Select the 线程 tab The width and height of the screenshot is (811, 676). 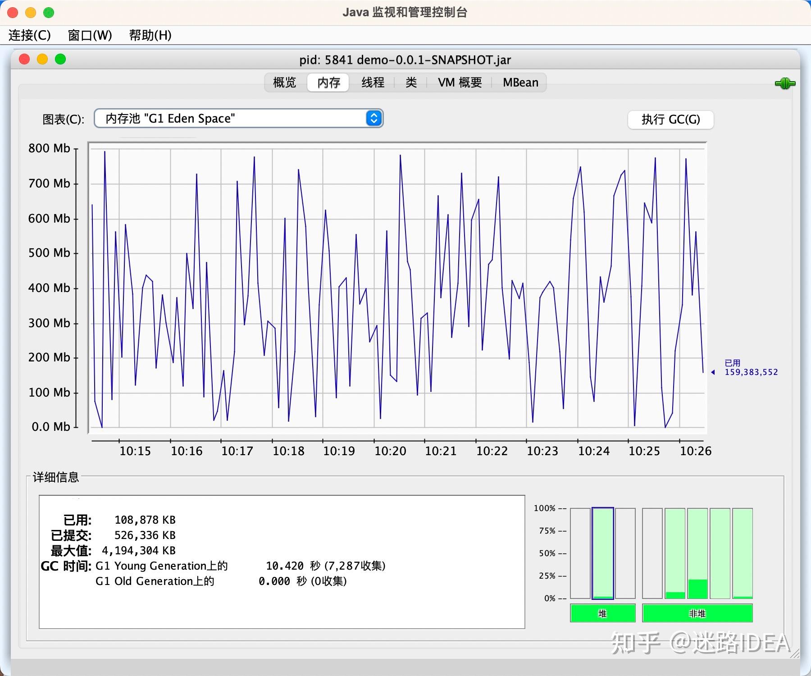(x=373, y=82)
